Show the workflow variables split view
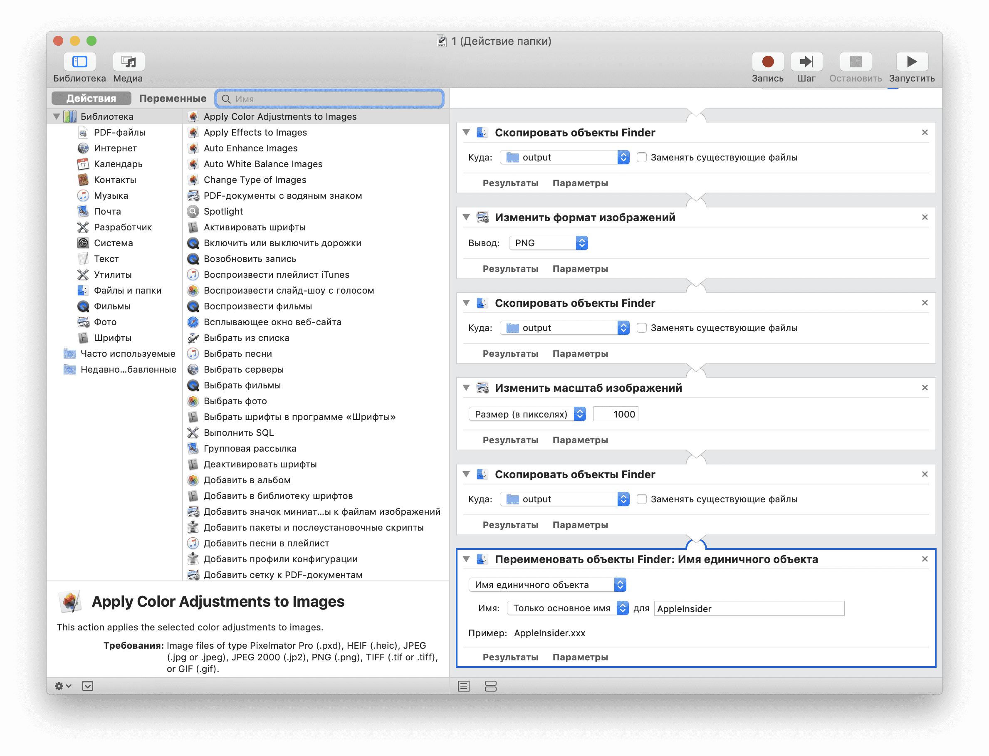This screenshot has width=989, height=756. coord(490,686)
